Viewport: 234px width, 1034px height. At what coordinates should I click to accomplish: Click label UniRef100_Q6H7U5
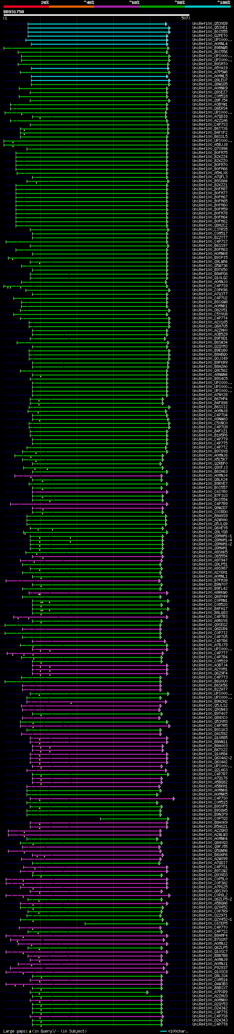coord(210,326)
